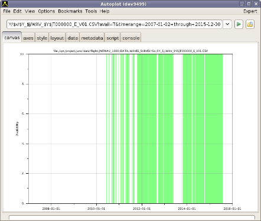Click the 2012-01-01 x-axis tick label
The image size is (261, 221).
point(142,209)
